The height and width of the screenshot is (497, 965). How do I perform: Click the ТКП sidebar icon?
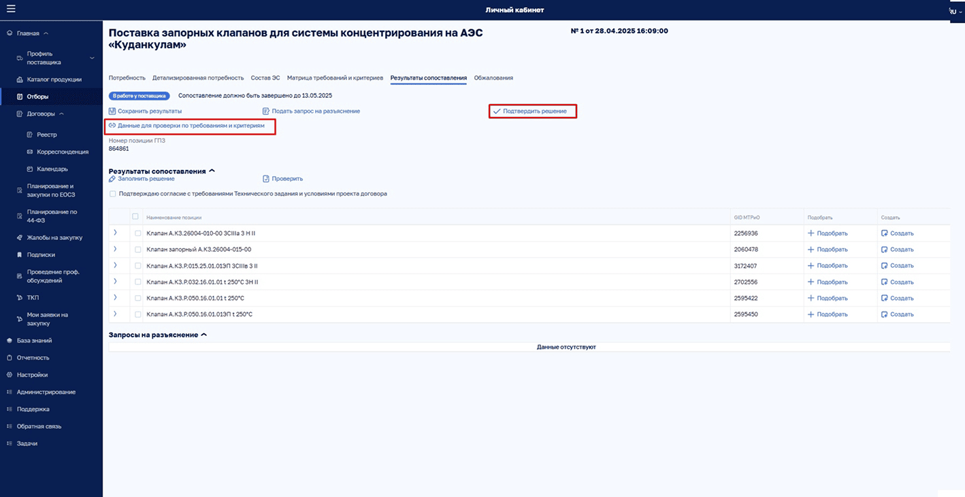(20, 298)
